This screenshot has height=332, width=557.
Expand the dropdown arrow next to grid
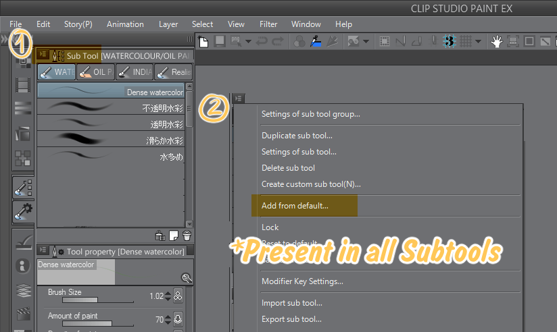click(479, 41)
